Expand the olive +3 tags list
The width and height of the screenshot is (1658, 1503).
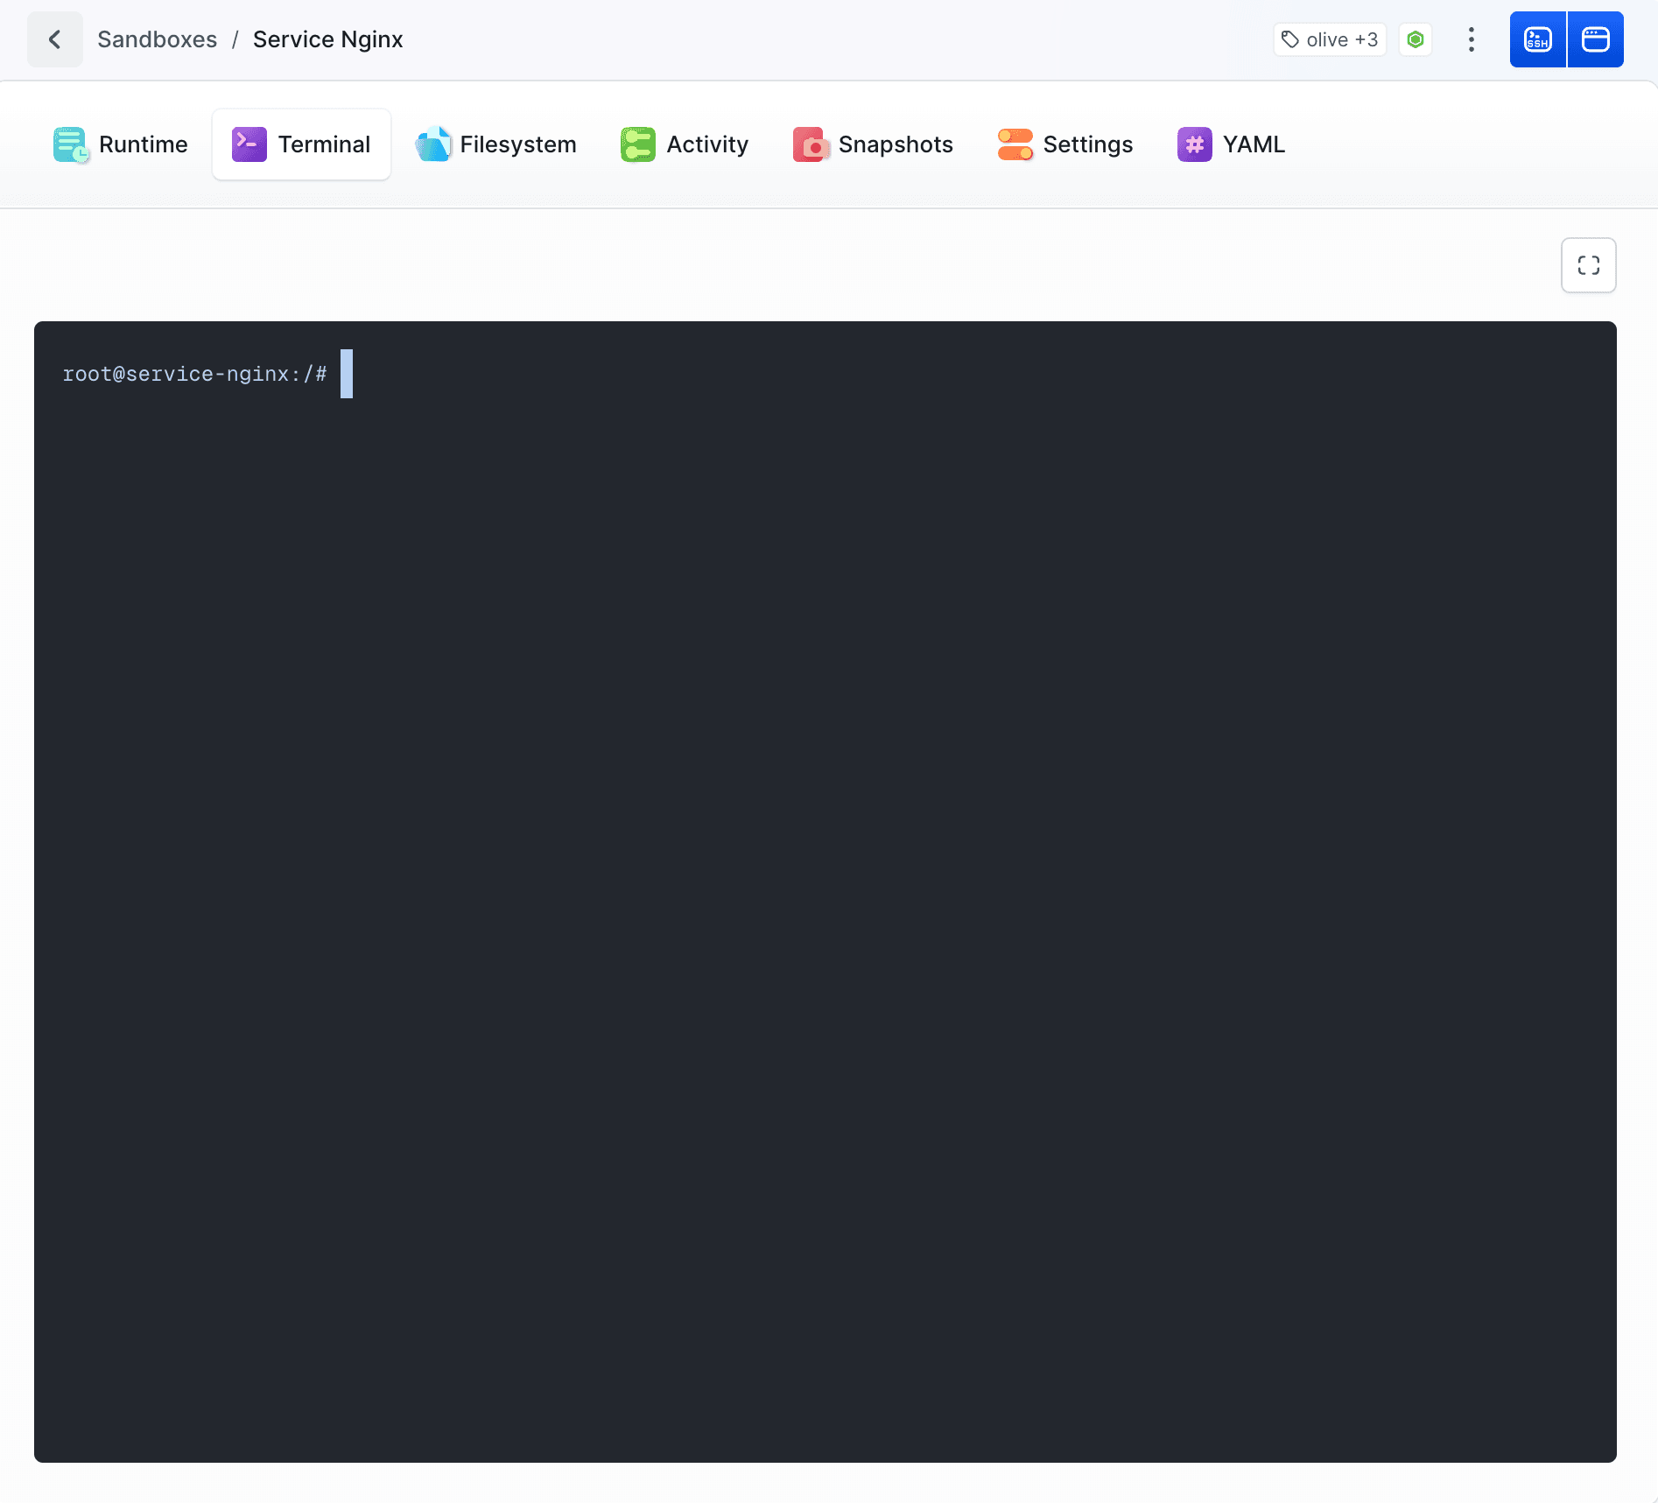tap(1330, 39)
